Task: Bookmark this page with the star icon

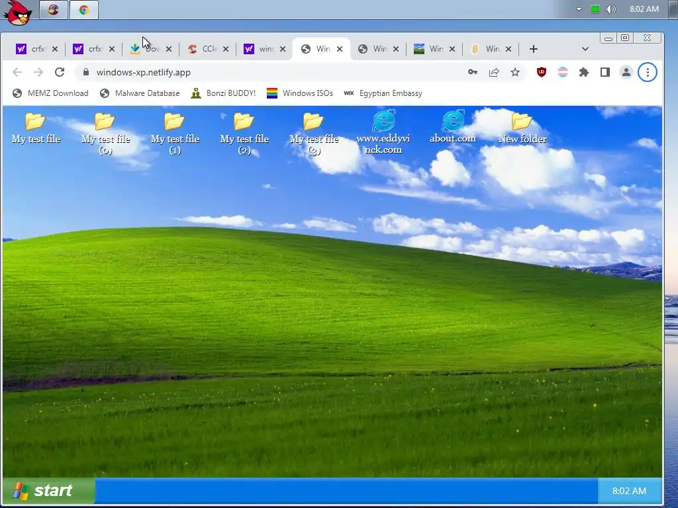Action: coord(514,72)
